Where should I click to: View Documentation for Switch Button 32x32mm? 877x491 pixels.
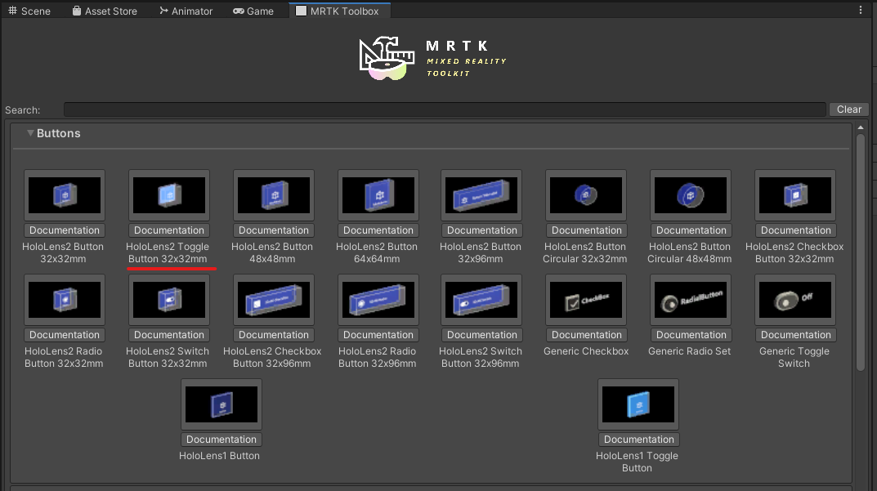pyautogui.click(x=169, y=335)
